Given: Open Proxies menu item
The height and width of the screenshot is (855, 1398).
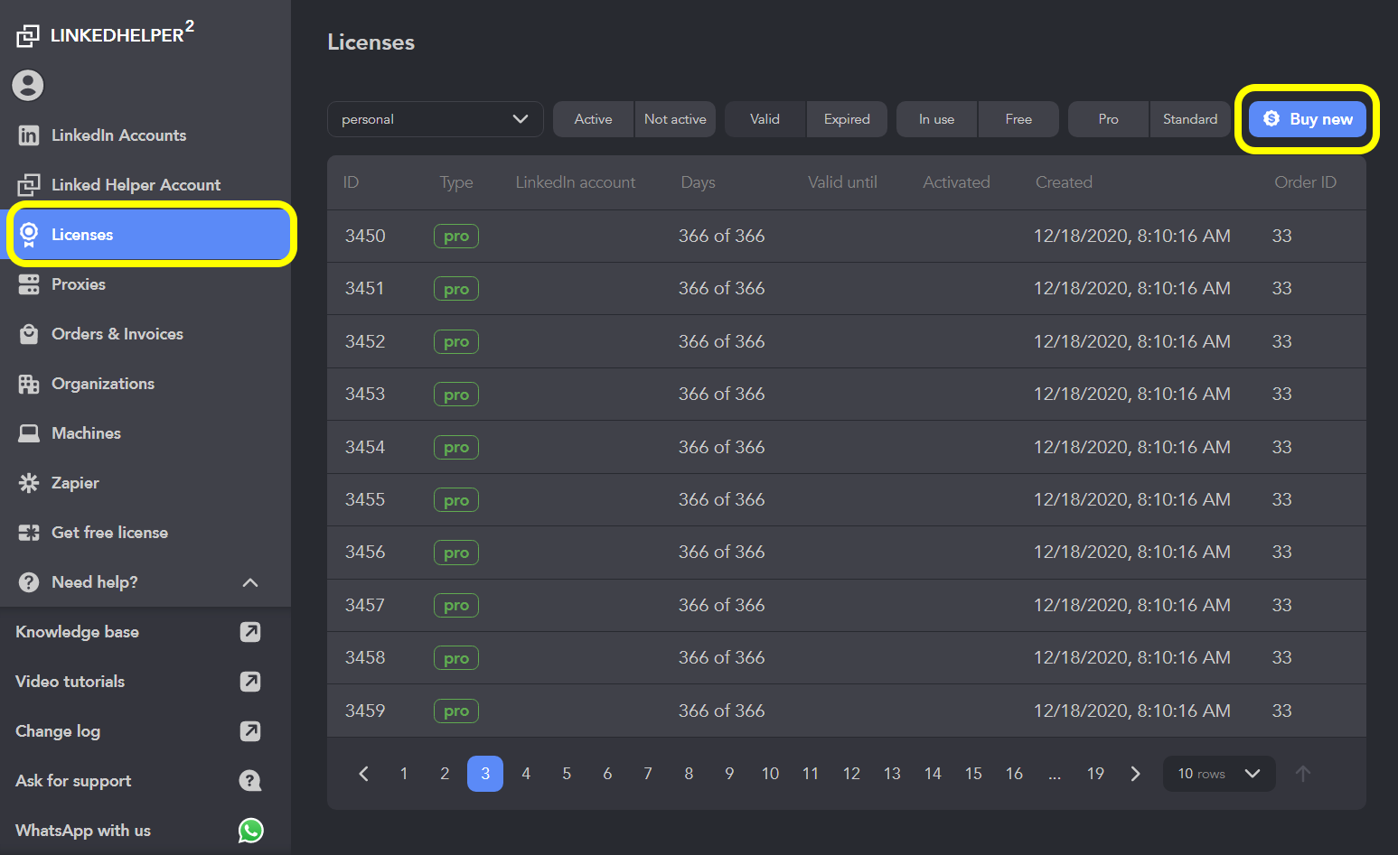Looking at the screenshot, I should click(145, 284).
